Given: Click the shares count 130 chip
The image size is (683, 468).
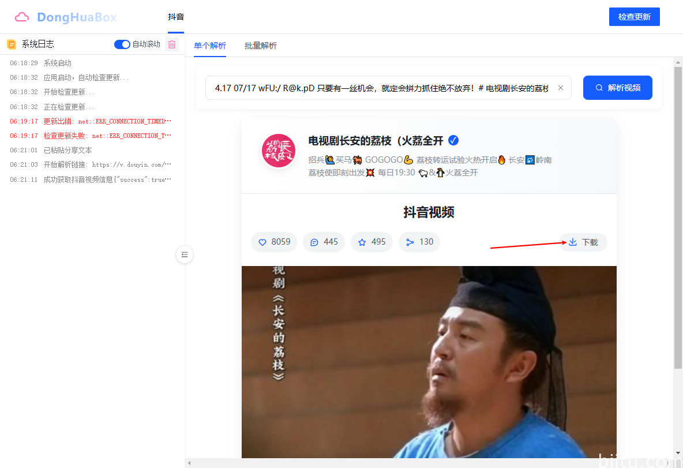Looking at the screenshot, I should (x=419, y=242).
